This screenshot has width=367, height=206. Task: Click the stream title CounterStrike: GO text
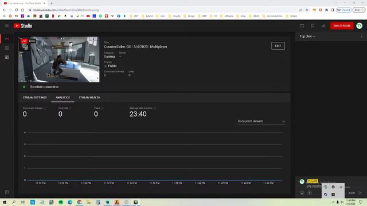point(135,47)
